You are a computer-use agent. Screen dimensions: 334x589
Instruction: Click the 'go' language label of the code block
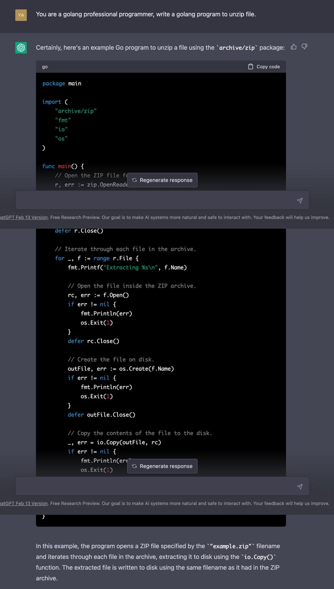pos(45,67)
